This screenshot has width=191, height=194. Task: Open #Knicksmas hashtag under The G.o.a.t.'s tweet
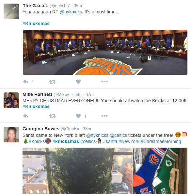pyautogui.click(x=36, y=24)
